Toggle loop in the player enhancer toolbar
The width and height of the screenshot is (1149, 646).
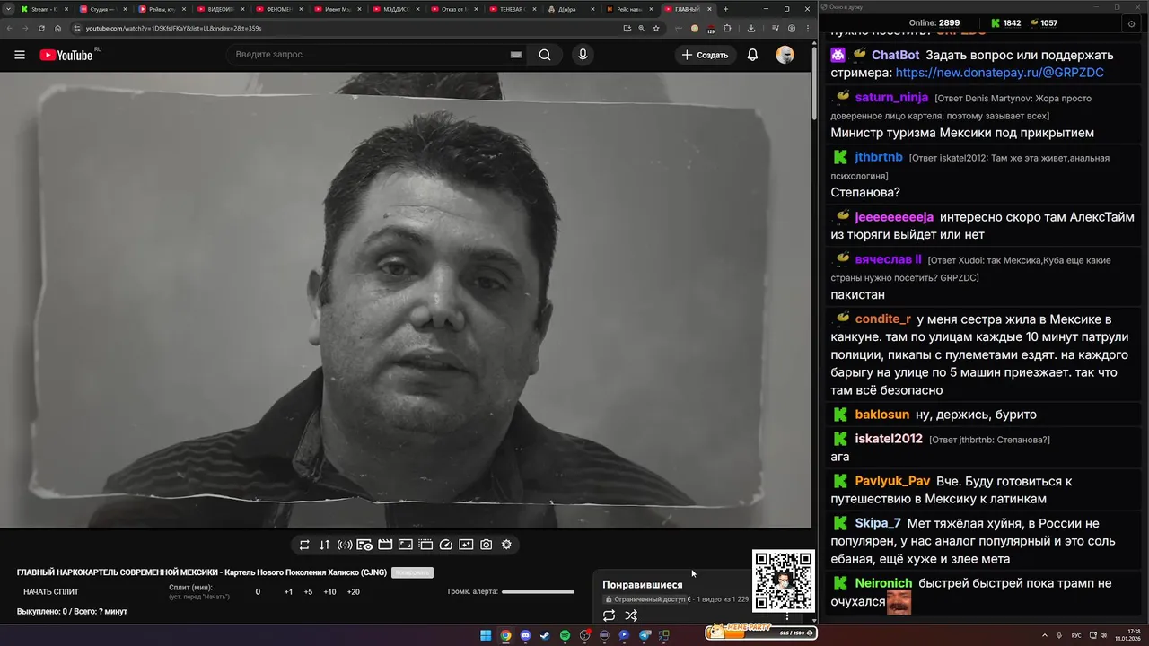[304, 545]
